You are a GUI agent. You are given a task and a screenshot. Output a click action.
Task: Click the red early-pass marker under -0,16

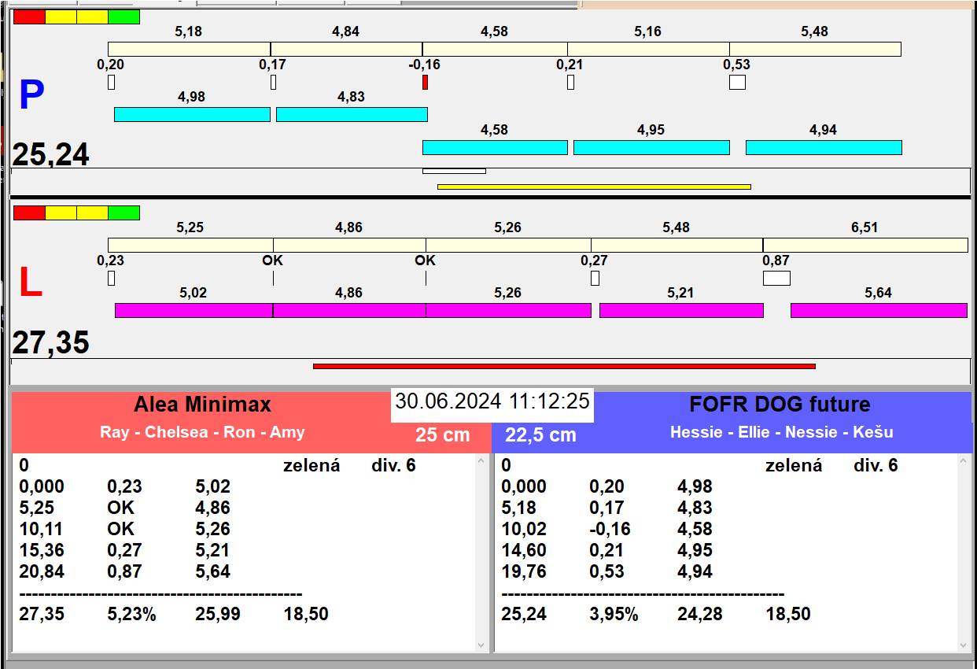point(425,82)
